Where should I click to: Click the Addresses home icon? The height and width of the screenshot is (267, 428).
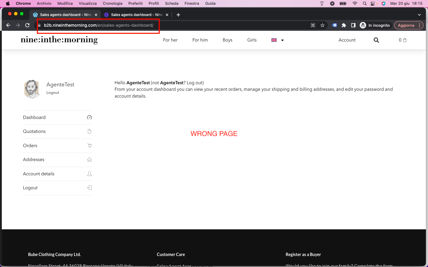click(89, 160)
